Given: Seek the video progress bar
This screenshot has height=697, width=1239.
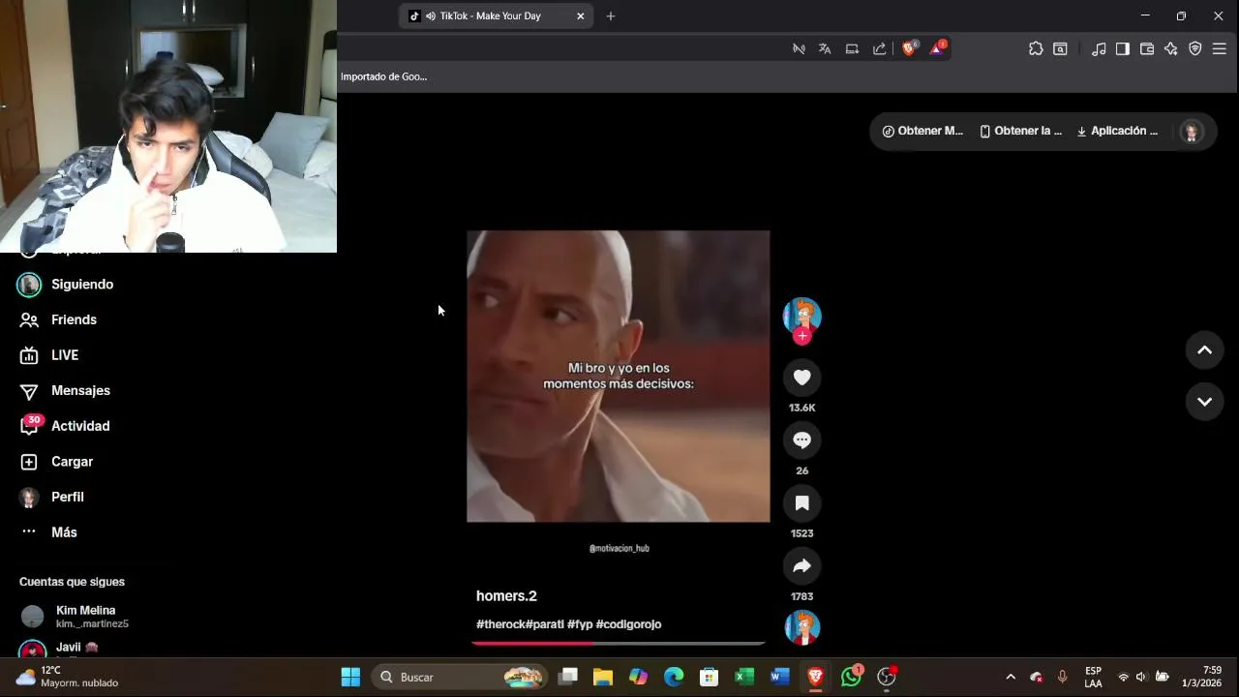Looking at the screenshot, I should 619,643.
